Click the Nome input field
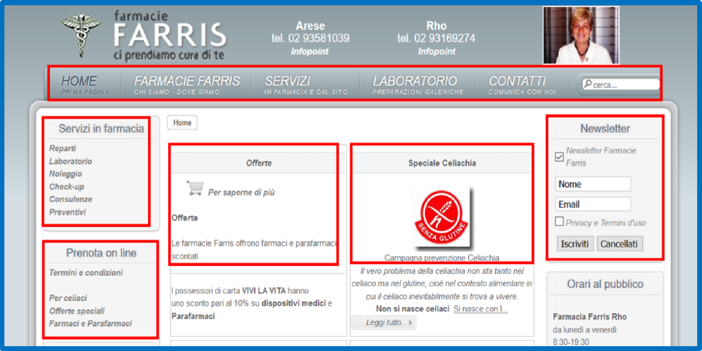This screenshot has height=351, width=702. click(x=593, y=184)
